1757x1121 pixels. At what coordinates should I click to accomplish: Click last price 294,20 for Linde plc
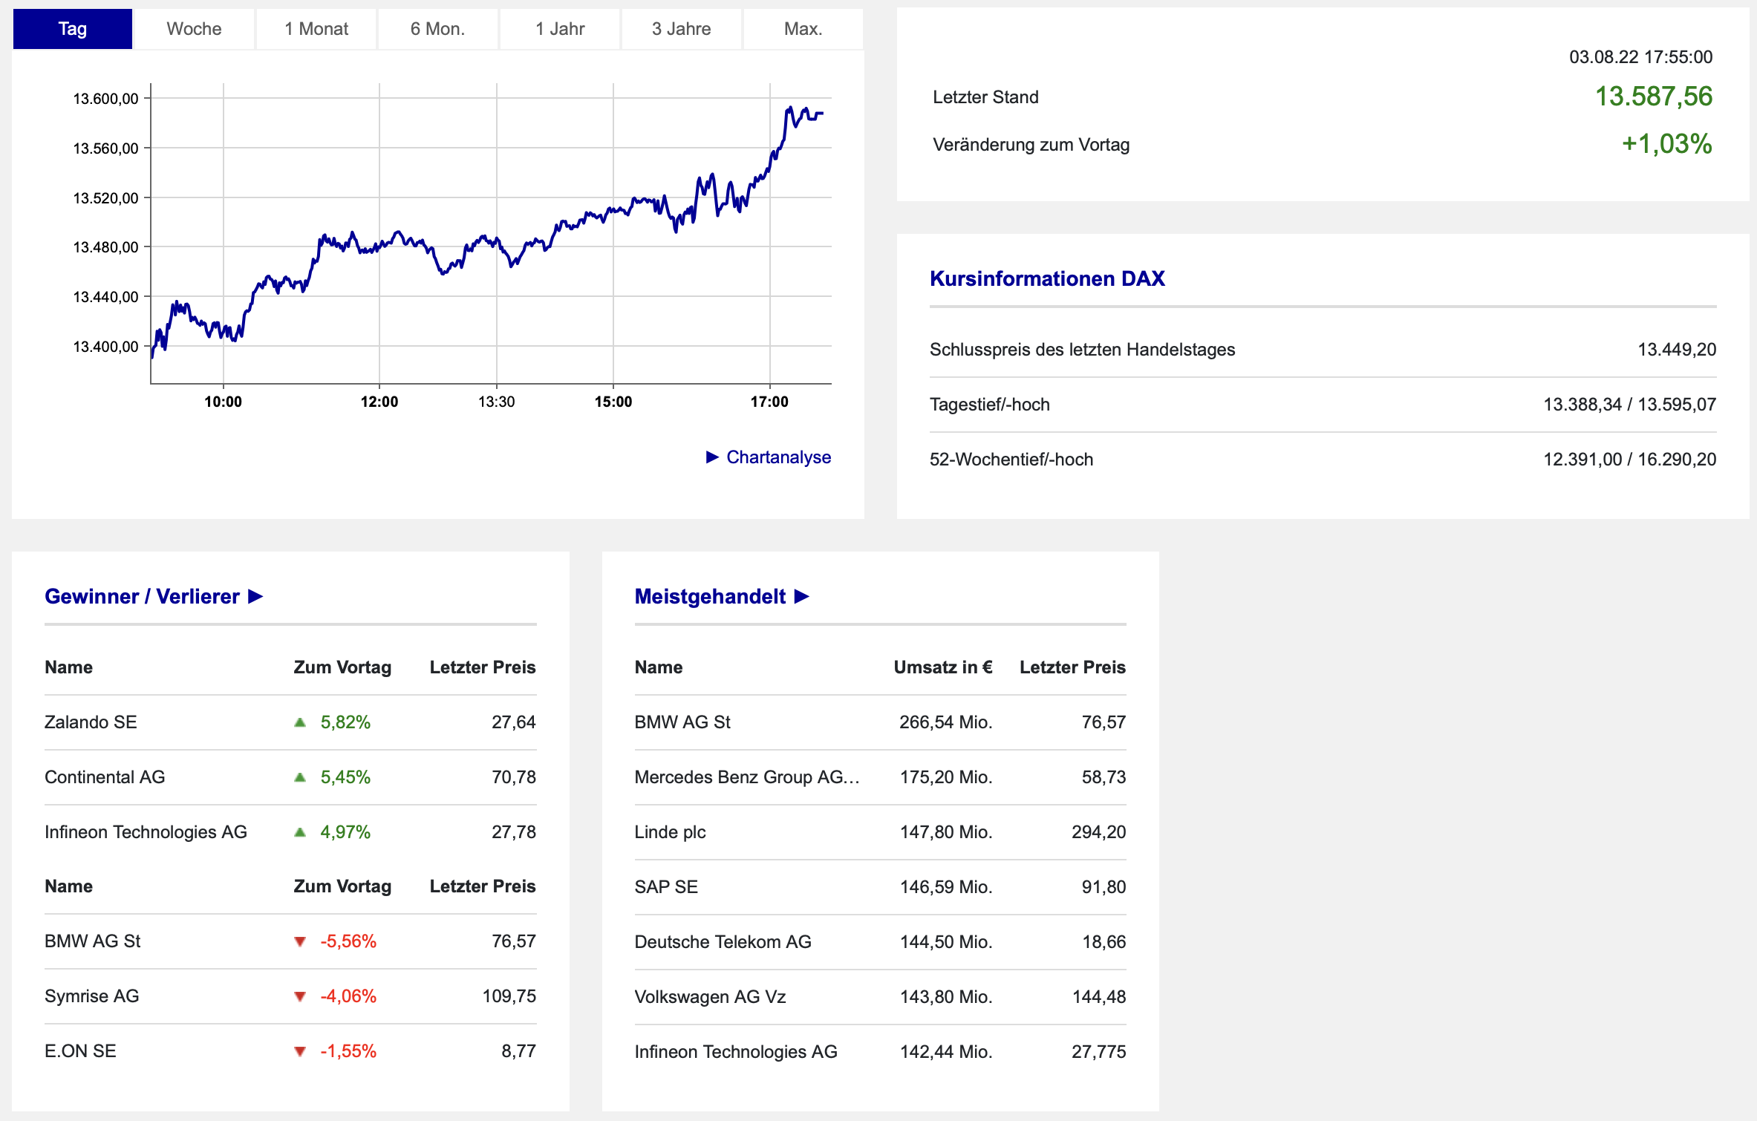(1099, 832)
